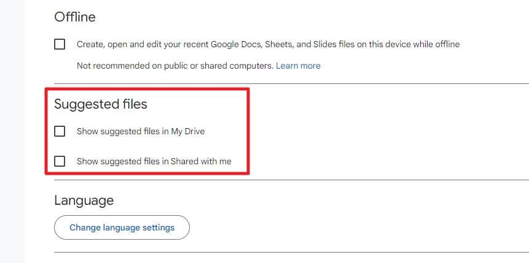Click the 'Show suggested files in Shared with me' label
This screenshot has height=263, width=529.
tap(154, 161)
